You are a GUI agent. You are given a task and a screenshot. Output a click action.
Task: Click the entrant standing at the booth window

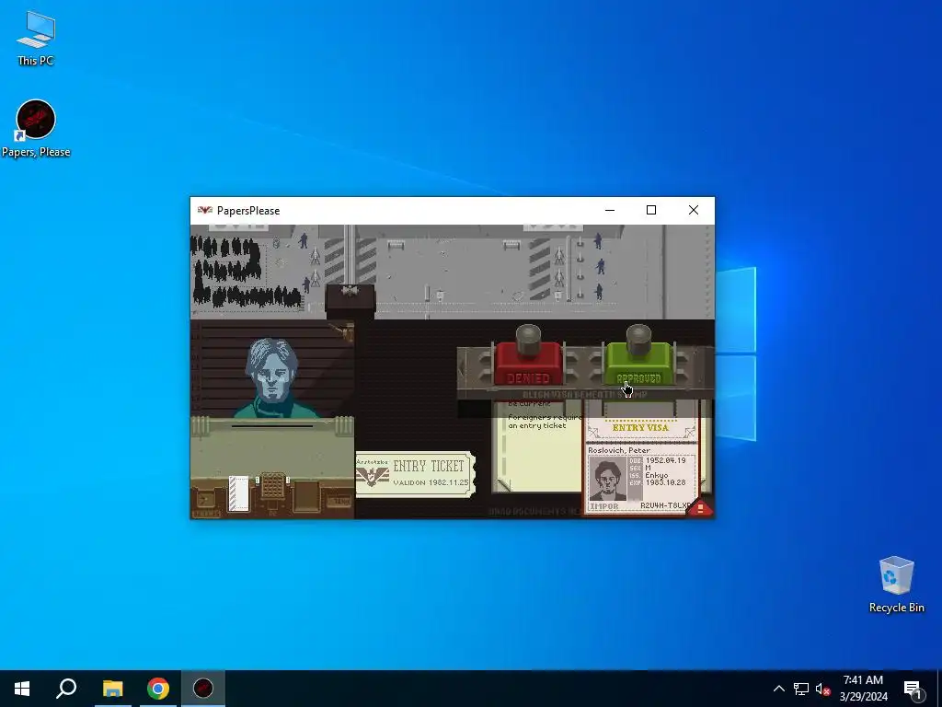click(x=272, y=378)
